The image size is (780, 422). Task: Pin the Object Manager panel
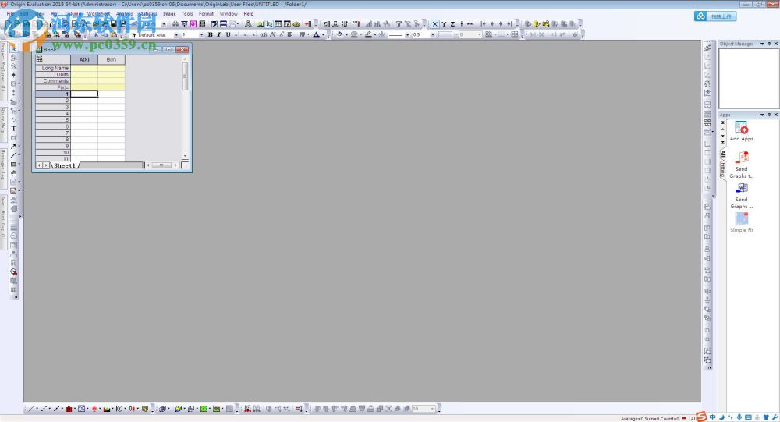coord(769,44)
